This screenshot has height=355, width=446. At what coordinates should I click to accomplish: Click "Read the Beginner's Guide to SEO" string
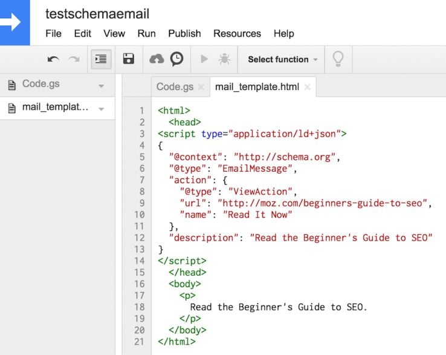pyautogui.click(x=341, y=238)
